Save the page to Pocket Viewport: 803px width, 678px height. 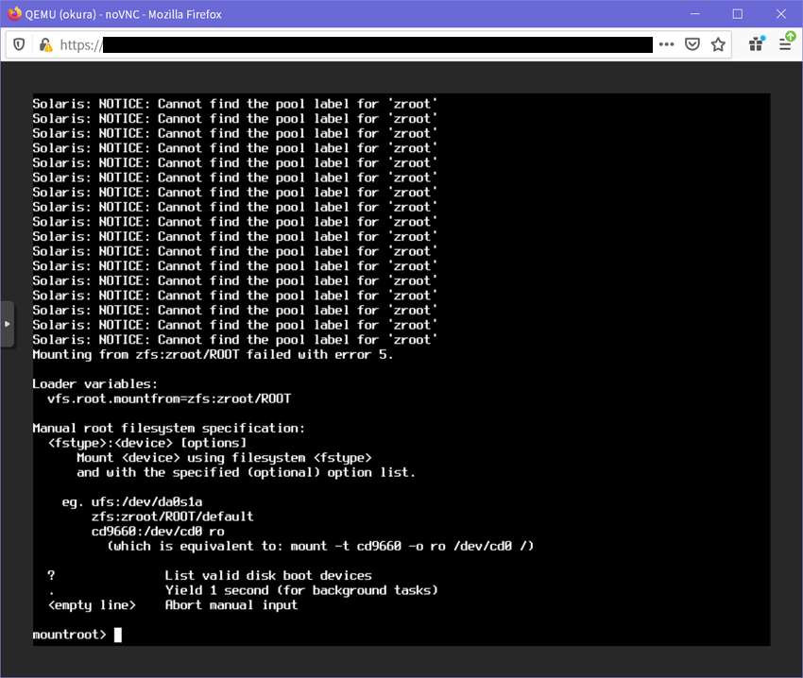[x=692, y=44]
